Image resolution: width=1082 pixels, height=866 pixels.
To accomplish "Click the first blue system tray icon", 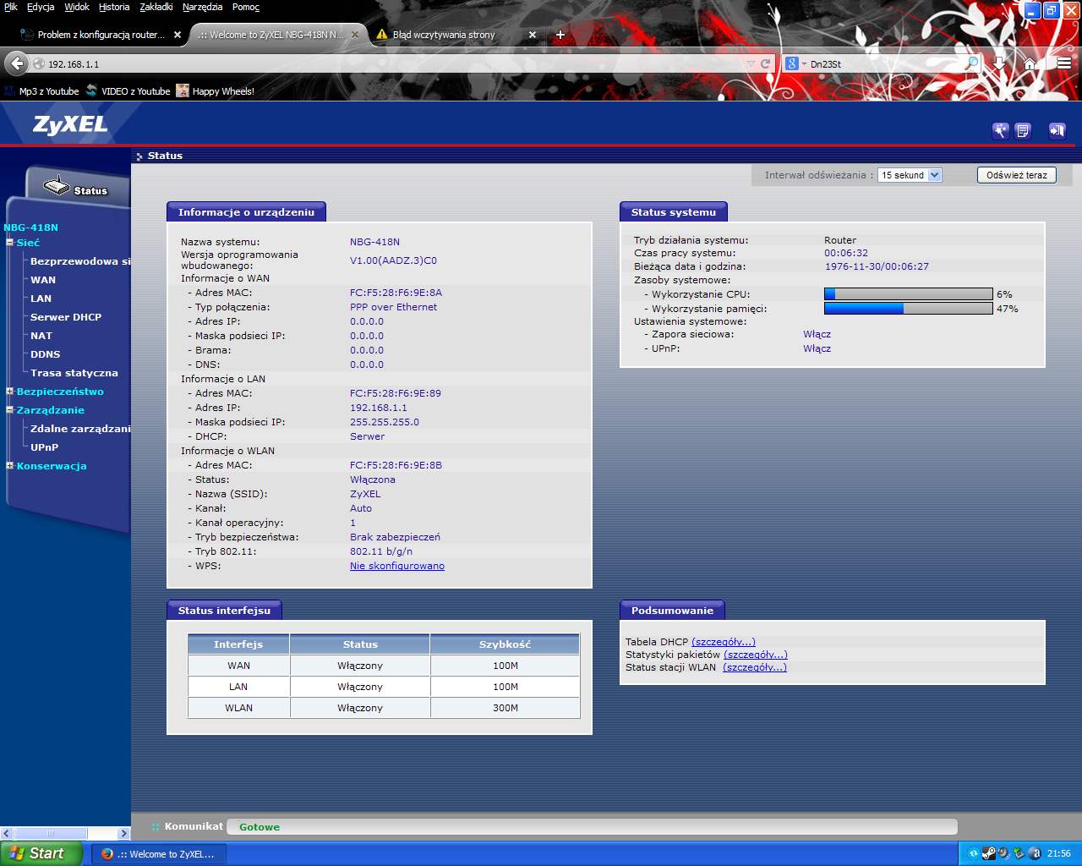I will (973, 853).
